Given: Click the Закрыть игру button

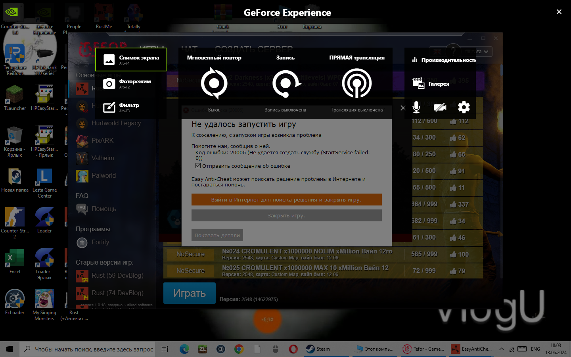Looking at the screenshot, I should (x=286, y=215).
